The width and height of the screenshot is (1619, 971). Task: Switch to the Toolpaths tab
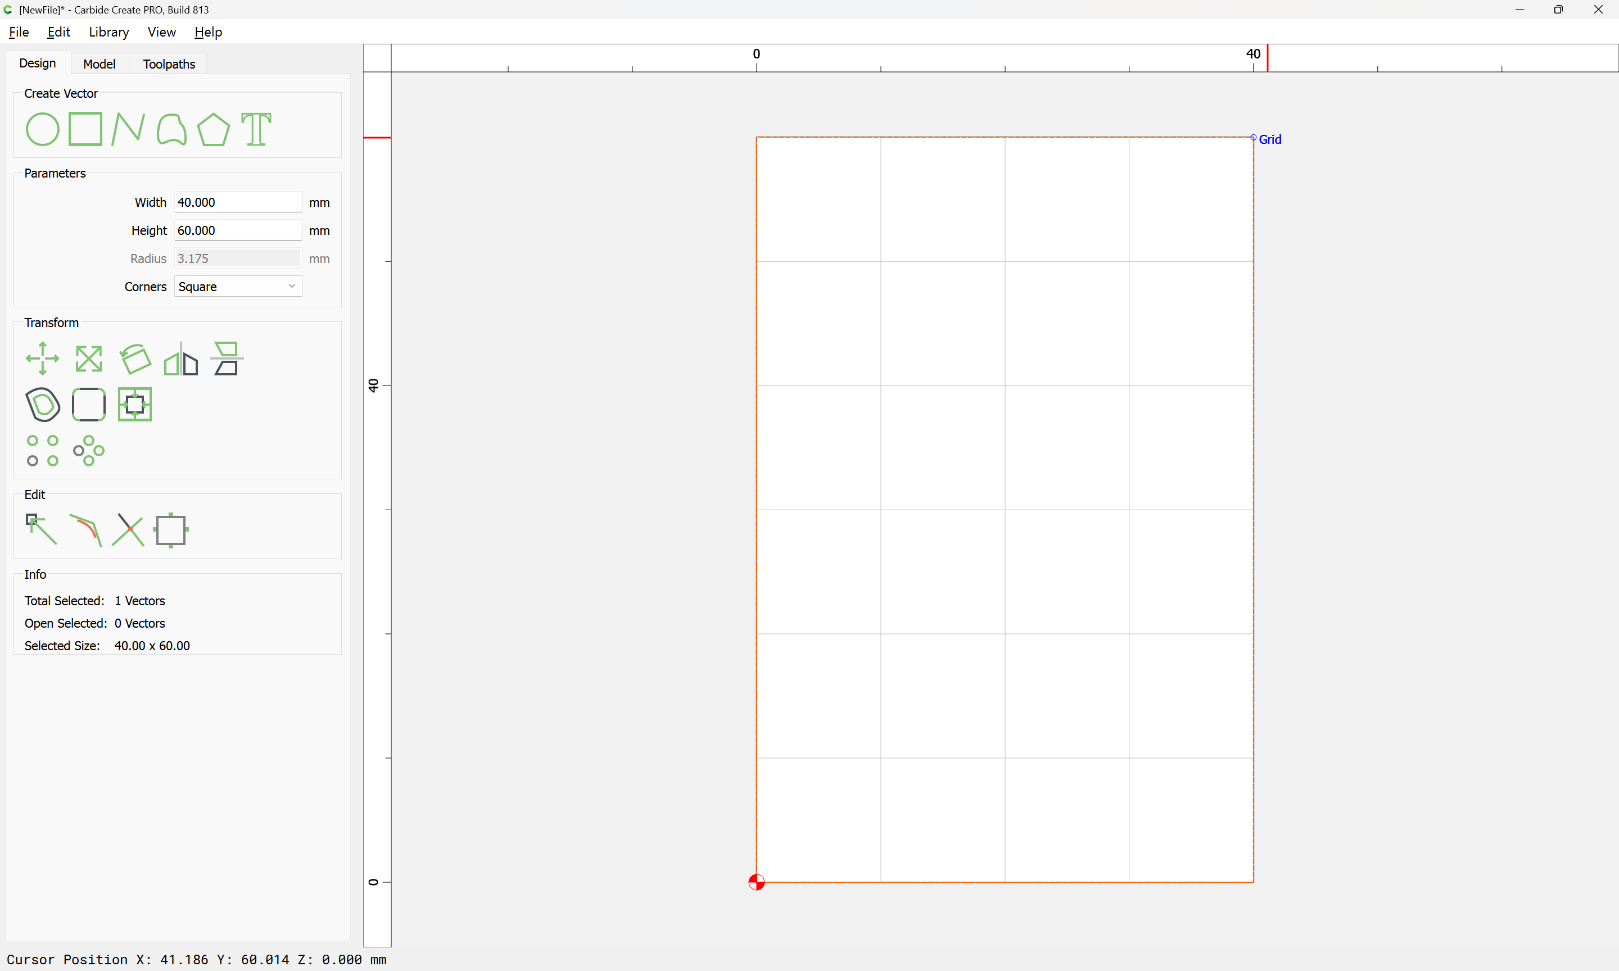(169, 64)
